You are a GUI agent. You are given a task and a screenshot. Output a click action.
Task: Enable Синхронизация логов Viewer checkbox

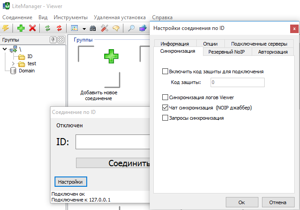pos(165,97)
